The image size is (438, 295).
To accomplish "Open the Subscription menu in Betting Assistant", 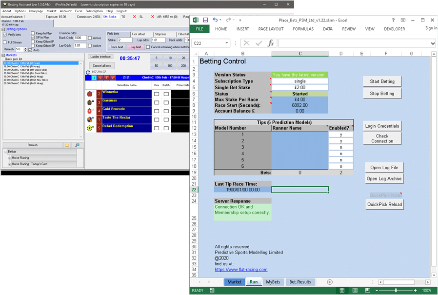I will (94, 11).
